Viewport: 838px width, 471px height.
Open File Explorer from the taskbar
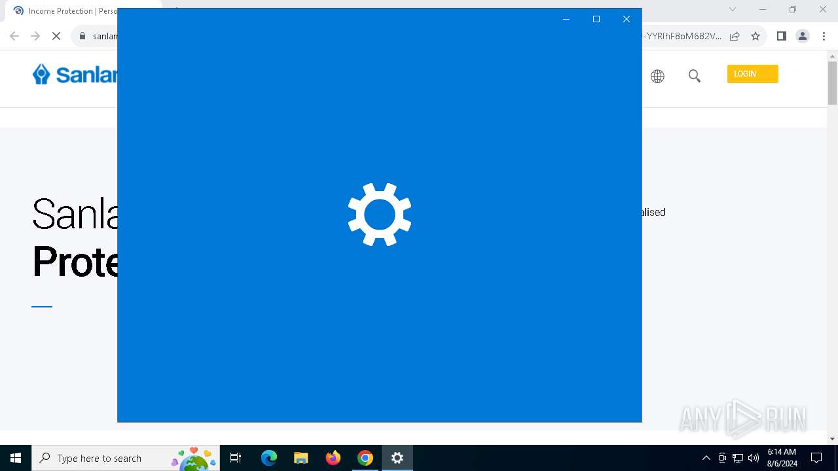(301, 458)
